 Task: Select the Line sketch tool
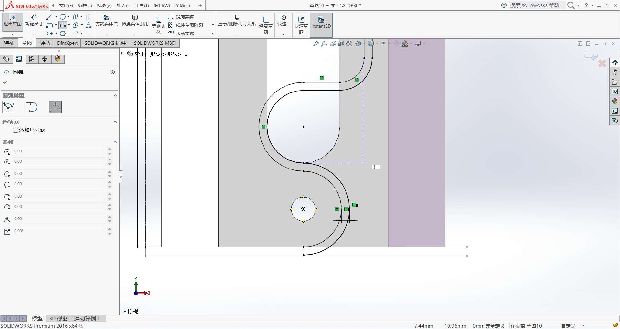coord(49,17)
